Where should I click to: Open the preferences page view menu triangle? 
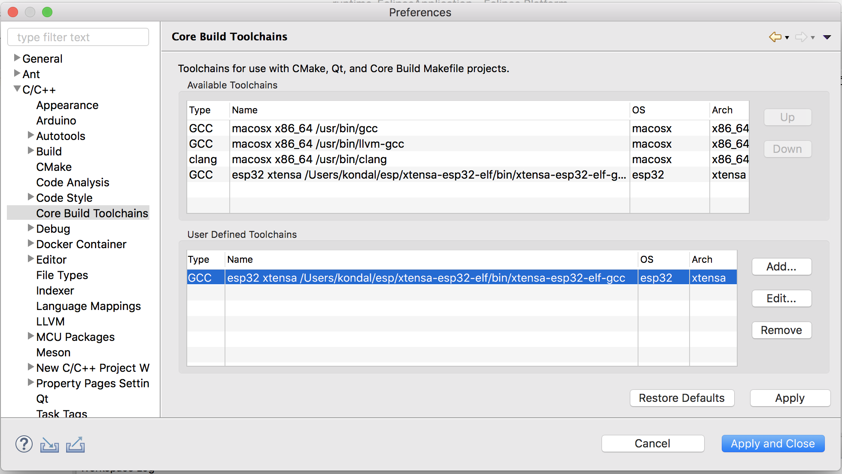(827, 37)
